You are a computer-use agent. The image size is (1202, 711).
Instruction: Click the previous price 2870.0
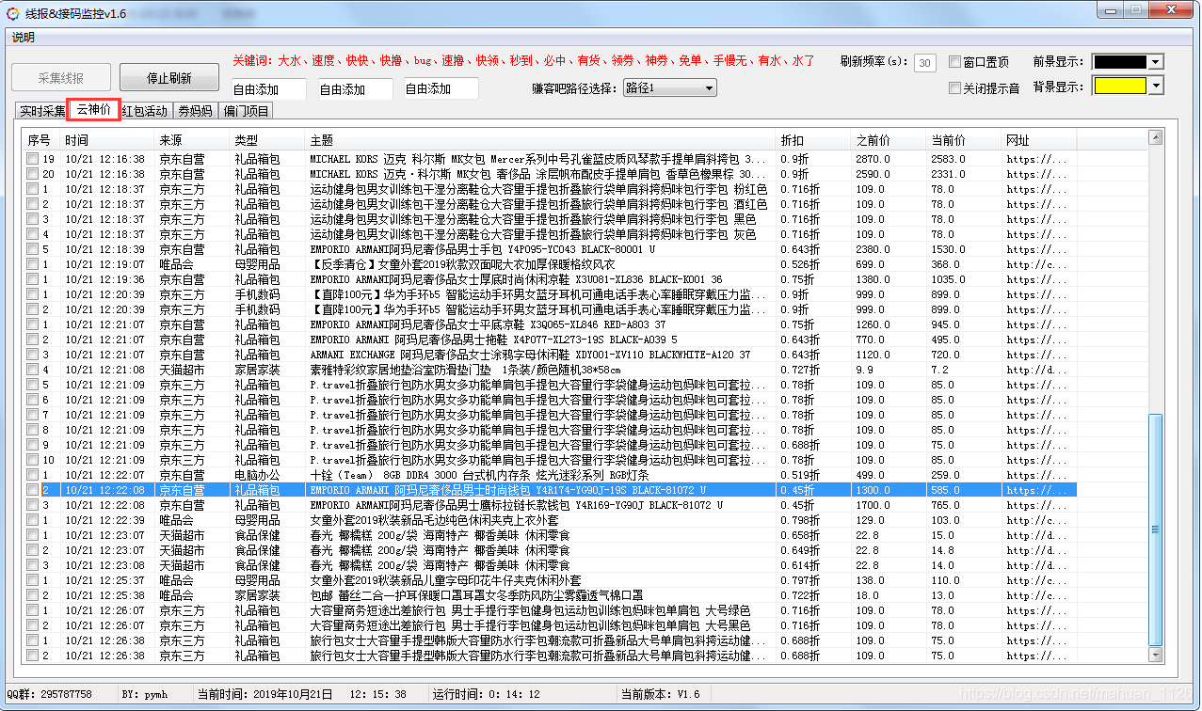873,159
